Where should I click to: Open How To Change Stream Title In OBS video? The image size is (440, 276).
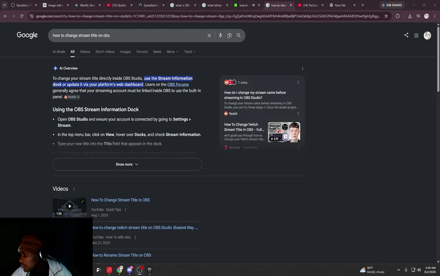[x=121, y=200]
